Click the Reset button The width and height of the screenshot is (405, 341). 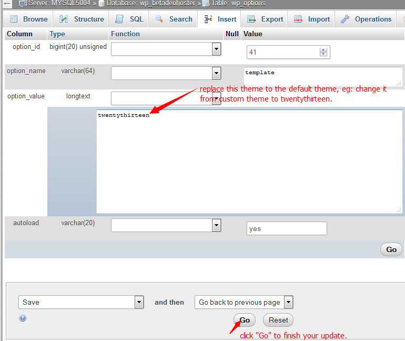click(x=278, y=320)
